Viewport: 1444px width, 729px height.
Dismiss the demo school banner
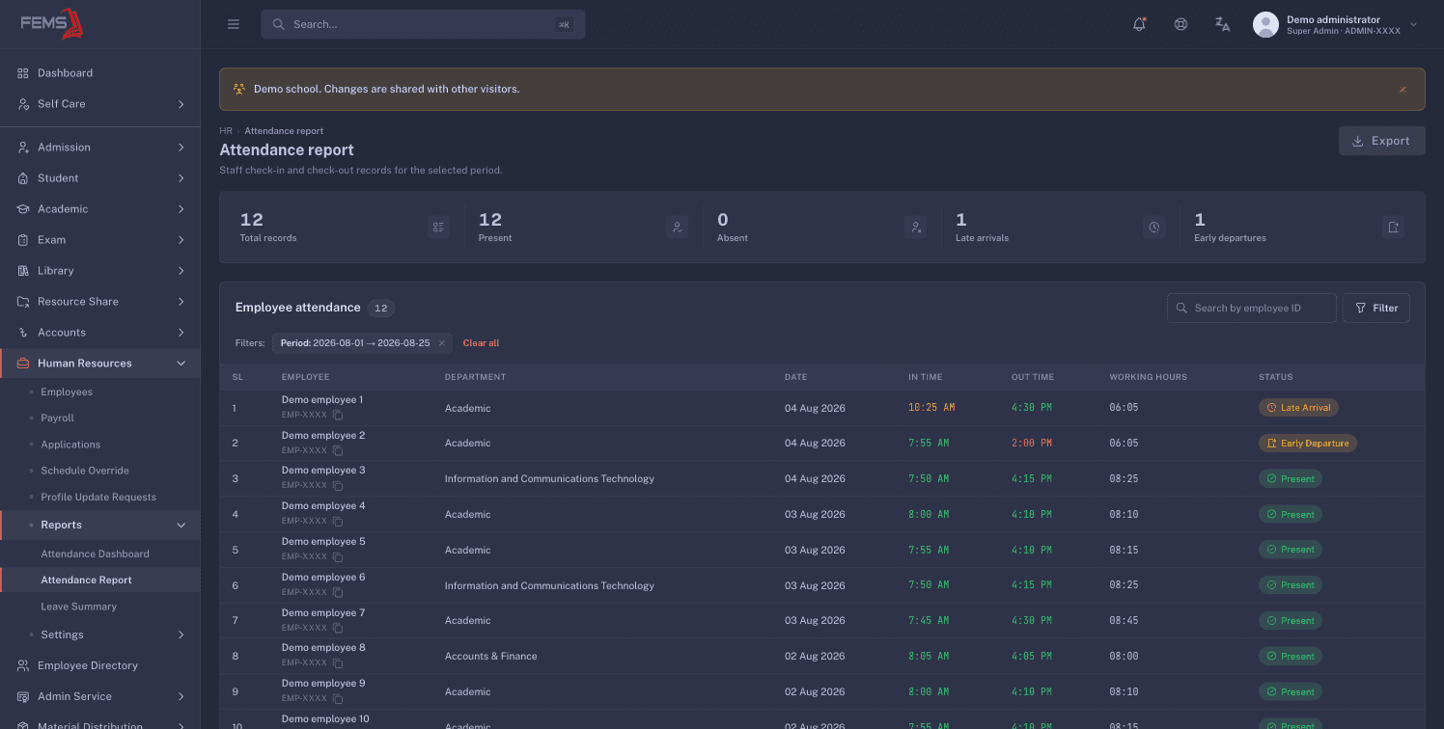pyautogui.click(x=1402, y=89)
